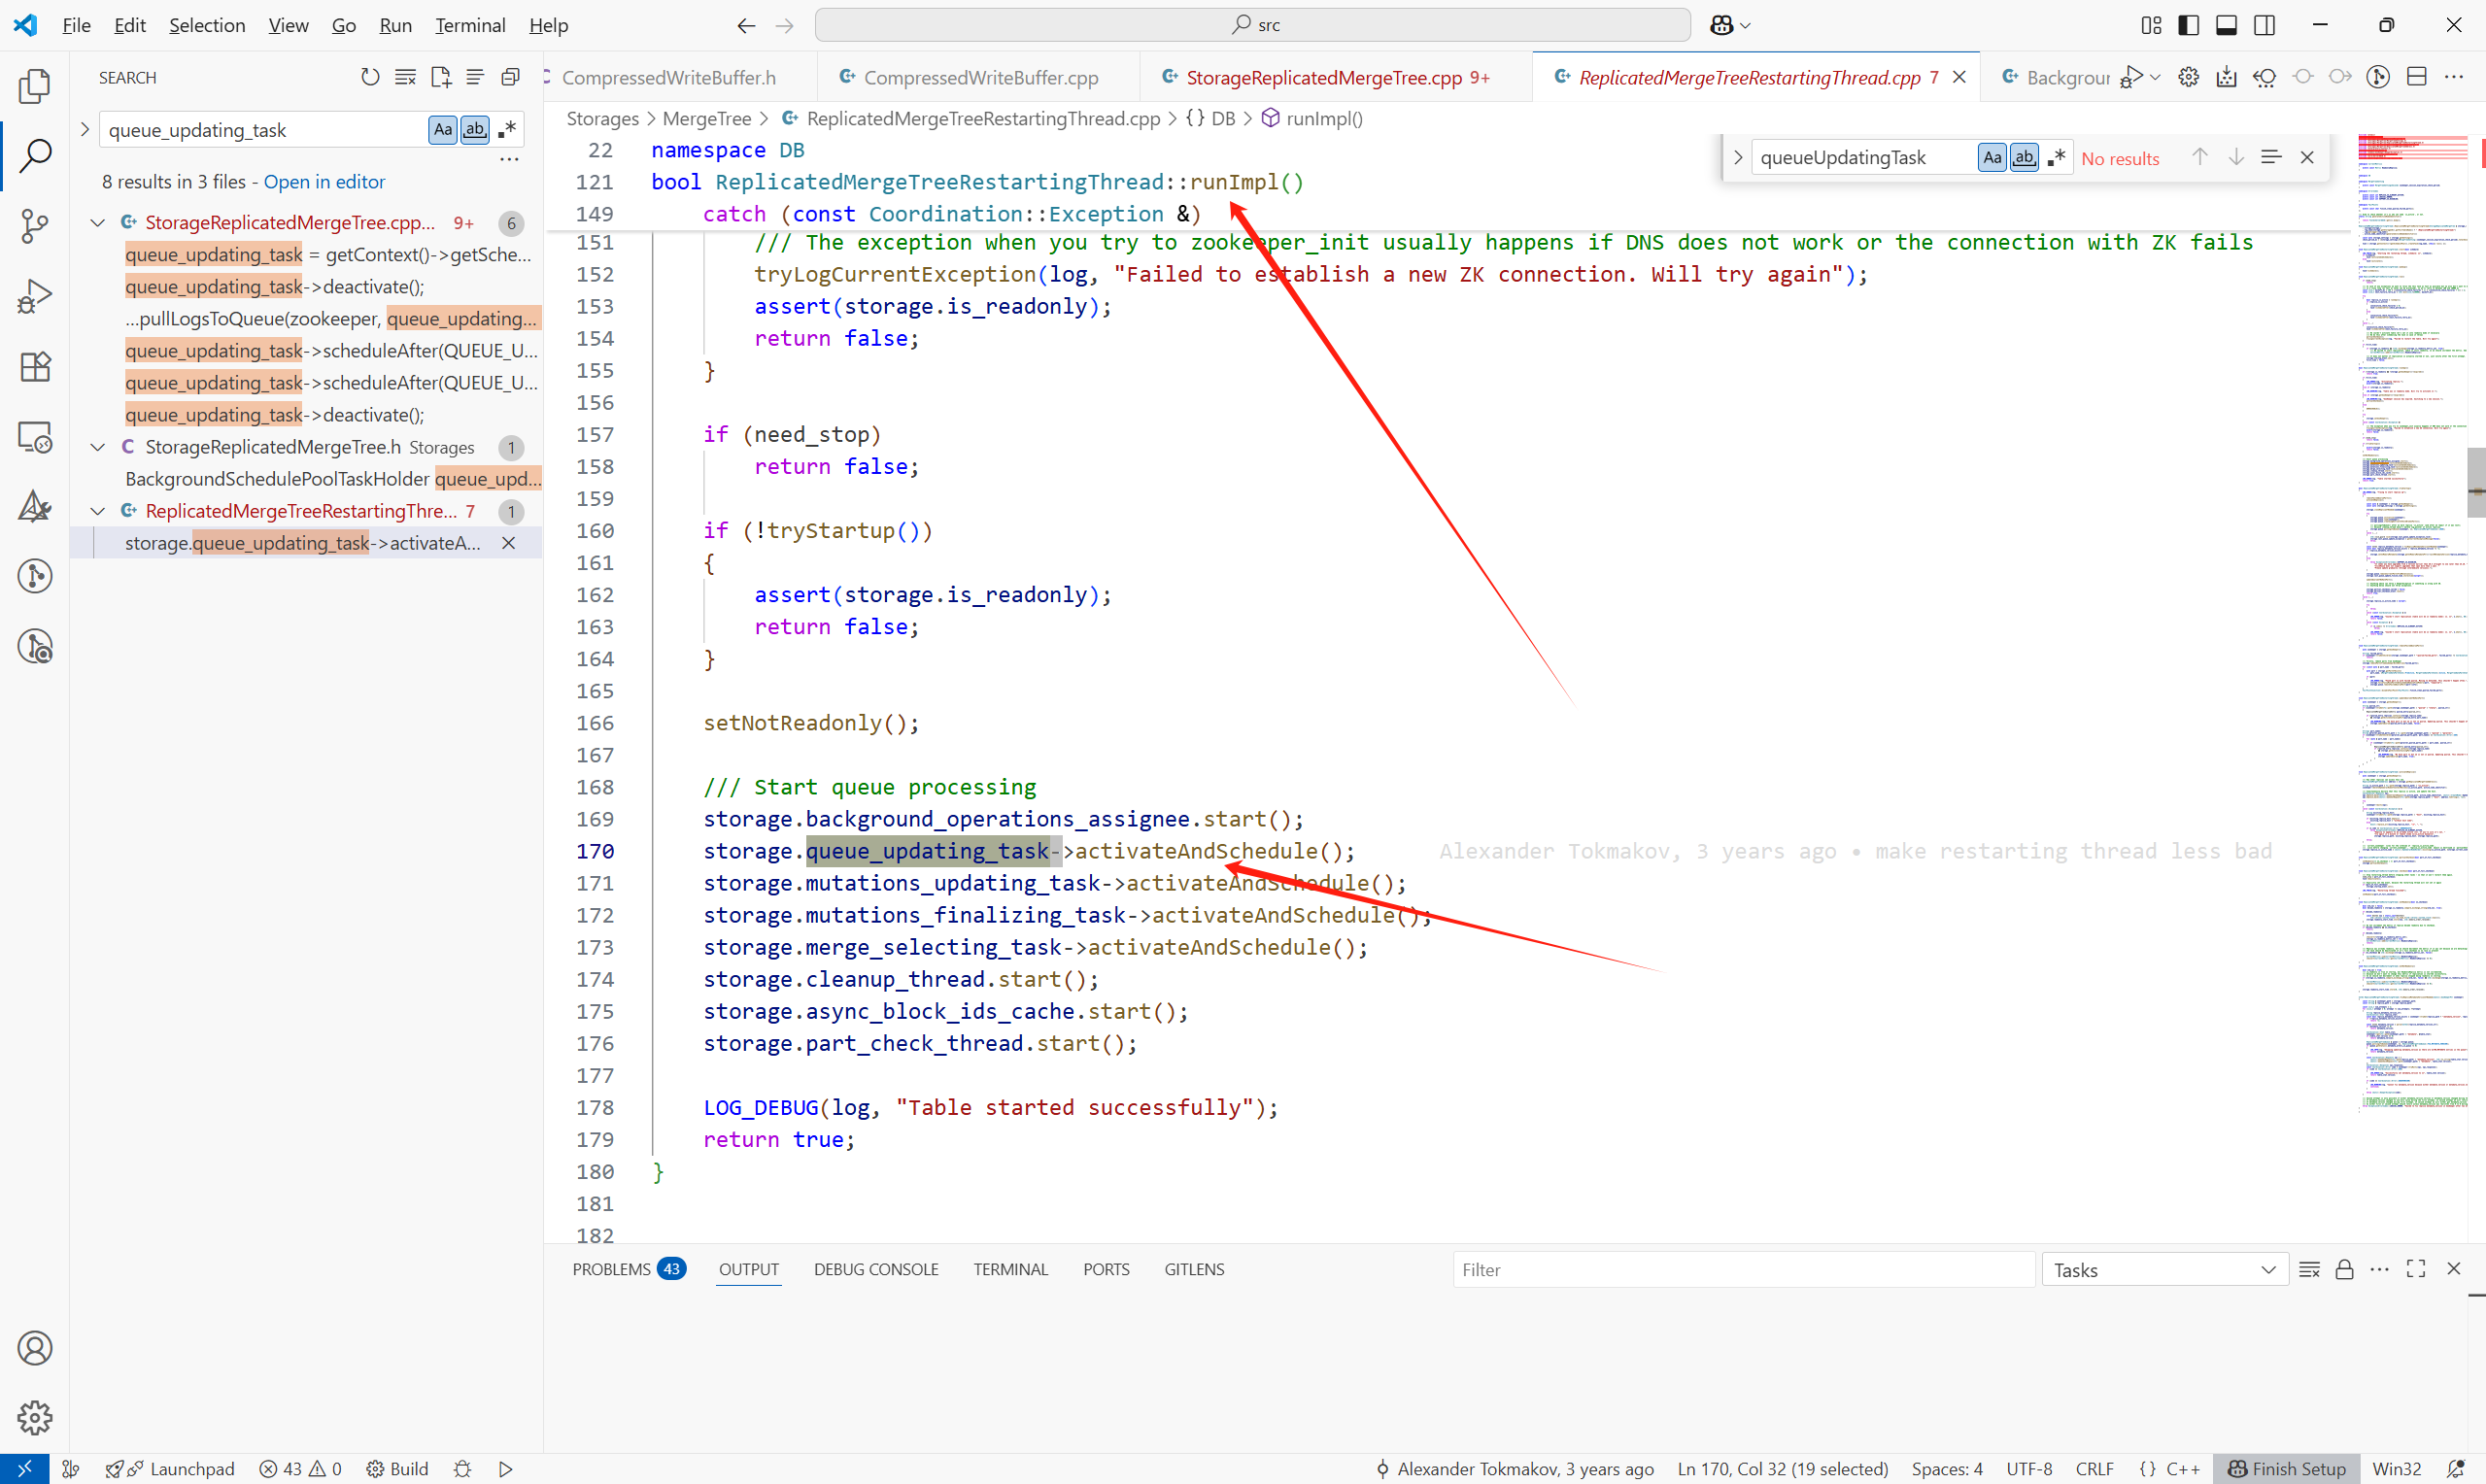
Task: Collapse ReplicatedMergeTreeRestartingThread search results
Action: click(x=98, y=511)
